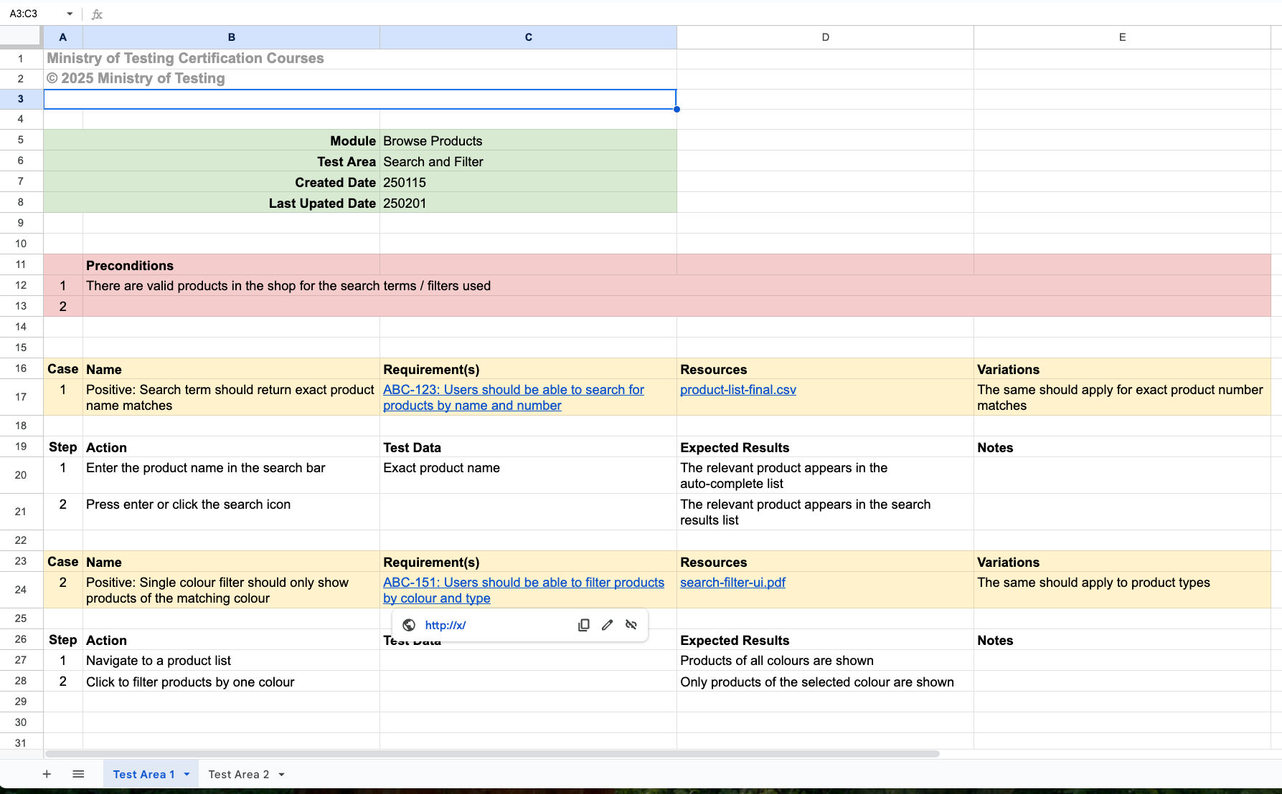Open the ABC-123 requirement link
Viewport: 1282px width, 794px height.
coord(514,397)
